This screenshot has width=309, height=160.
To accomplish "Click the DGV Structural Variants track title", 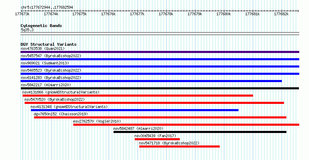I will point(49,44).
